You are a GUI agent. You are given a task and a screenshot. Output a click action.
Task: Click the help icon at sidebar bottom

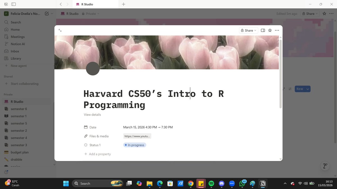coord(6,172)
